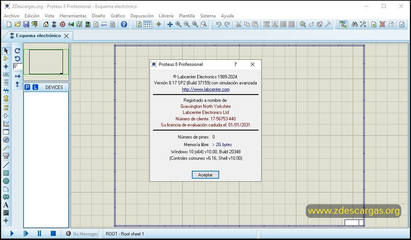Screen dimensions: 411x240
Task: Open the PCB Layout chip icon
Action: tap(63, 24)
